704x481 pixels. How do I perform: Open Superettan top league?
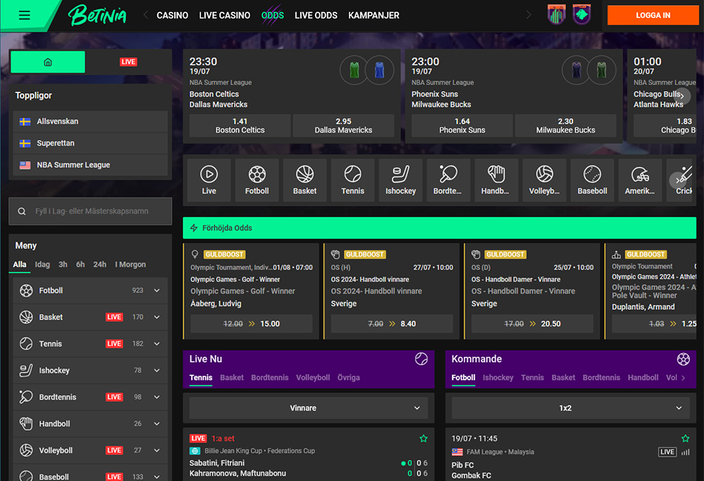click(90, 144)
